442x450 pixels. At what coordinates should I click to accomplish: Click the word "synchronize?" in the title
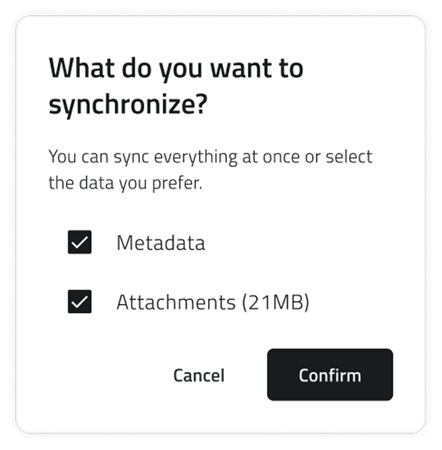point(128,106)
